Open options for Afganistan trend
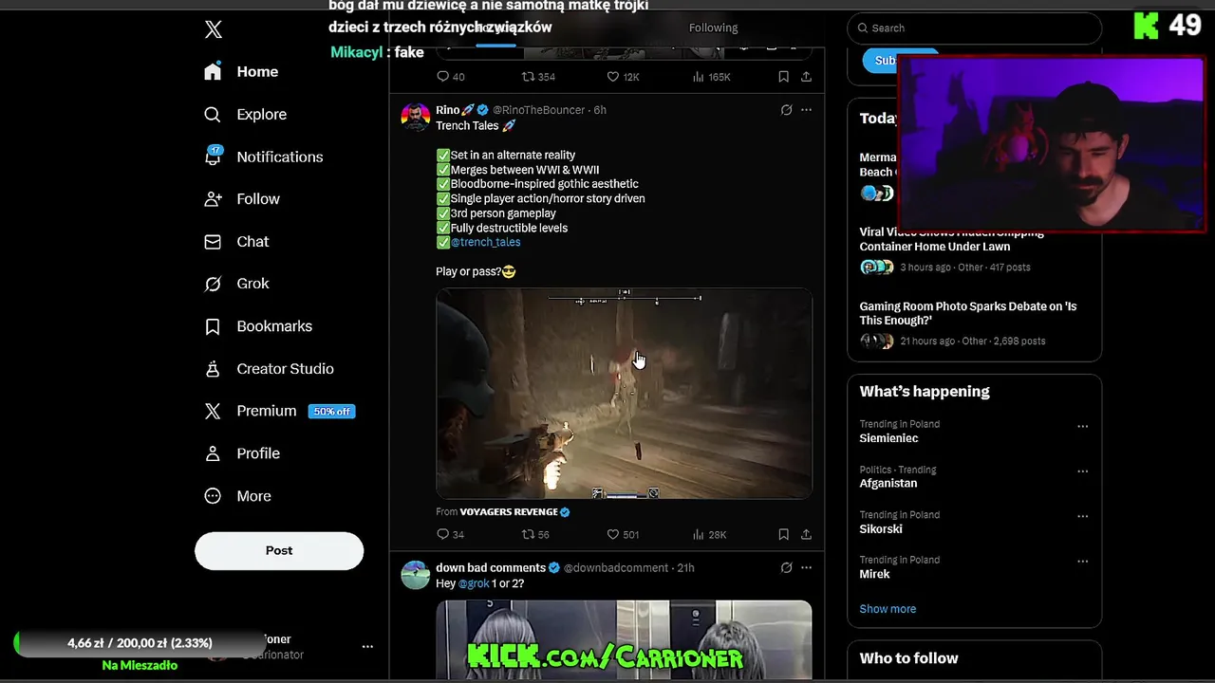 1082,471
